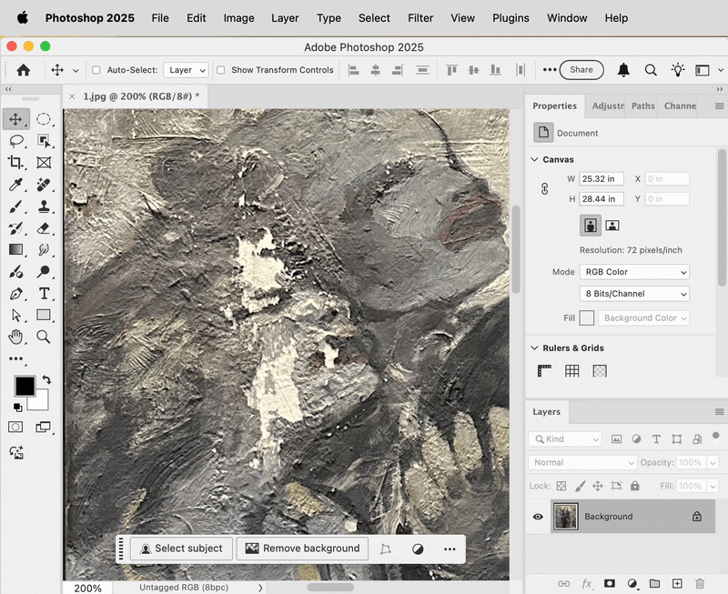Open the Discover lightbulb icon

point(678,70)
